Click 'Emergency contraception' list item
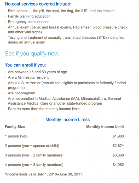This screenshot has width=139, height=183. 29,22
